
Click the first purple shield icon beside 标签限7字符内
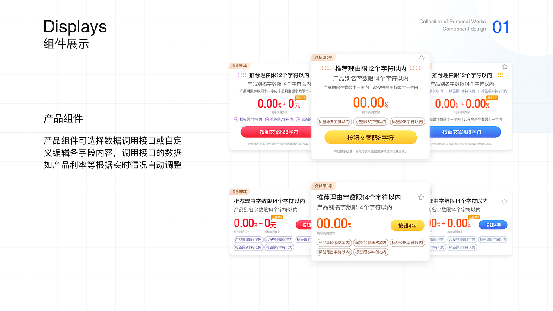click(236, 120)
